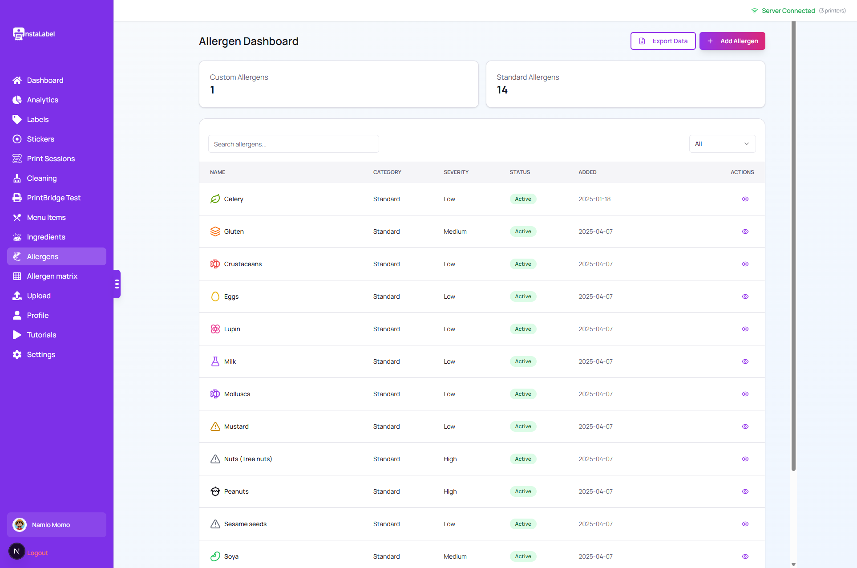Open Analytics pie chart icon
Viewport: 857px width, 568px height.
(17, 100)
